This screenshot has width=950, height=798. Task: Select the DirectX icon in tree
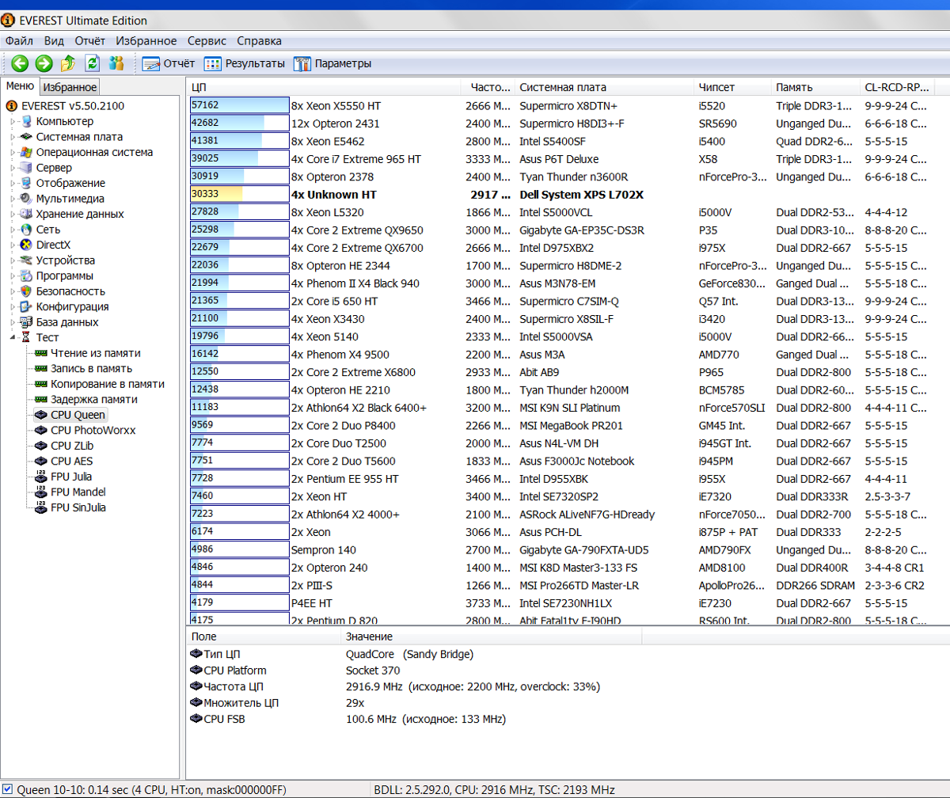26,245
